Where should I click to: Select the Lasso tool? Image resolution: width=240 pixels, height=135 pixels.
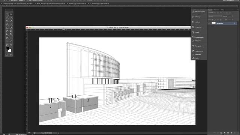[x=7, y=18]
